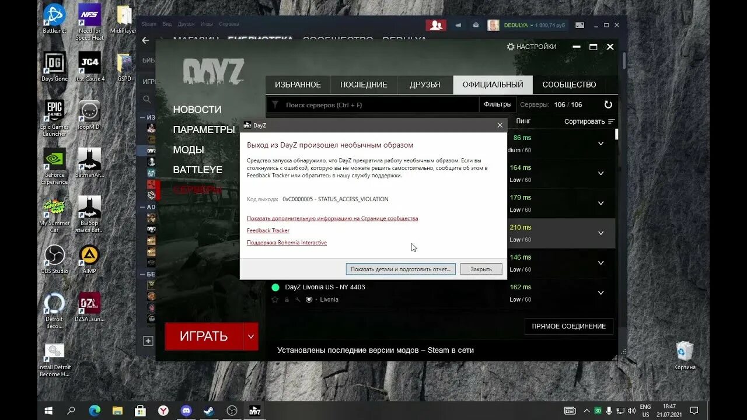Open НОВОСТИ in the launcher sidebar

[x=197, y=110]
